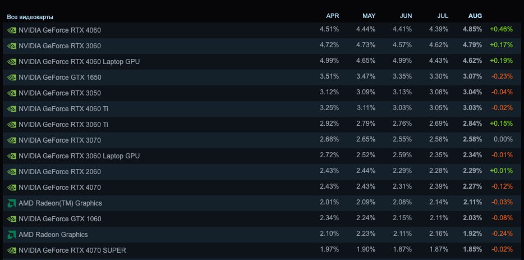Click NVIDIA logo beside GTX 1650
The width and height of the screenshot is (524, 260).
(12, 77)
